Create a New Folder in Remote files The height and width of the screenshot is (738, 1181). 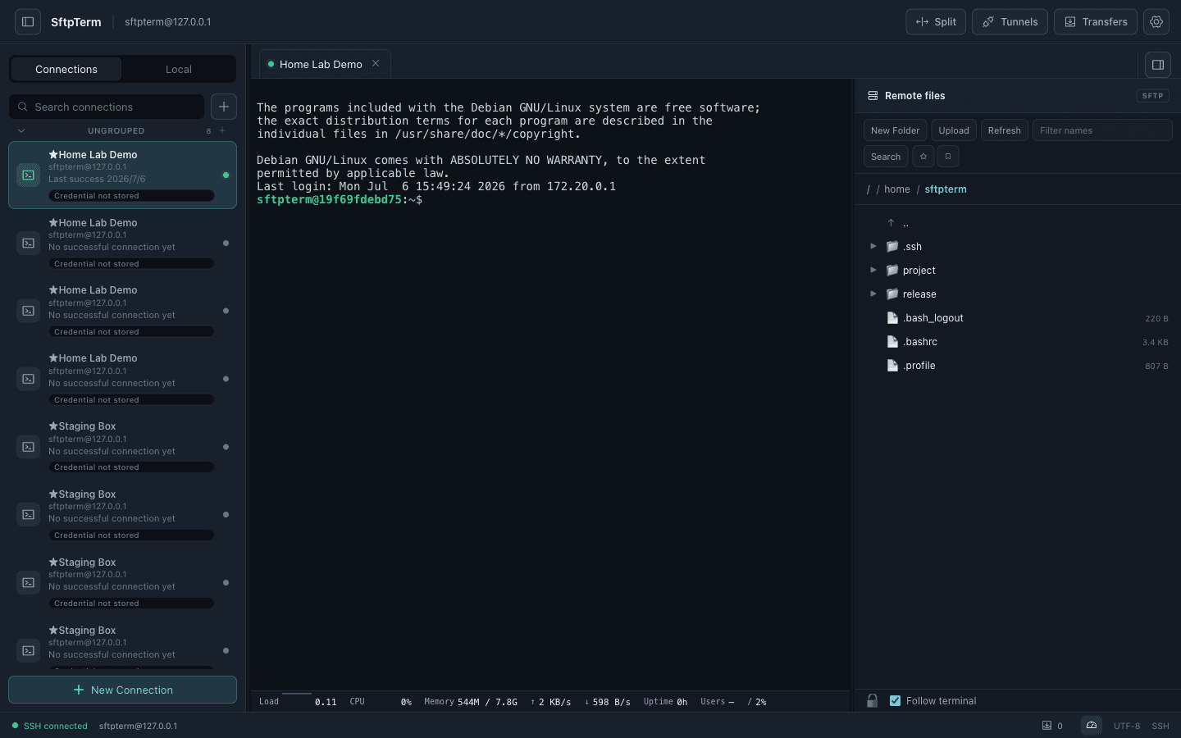point(895,130)
